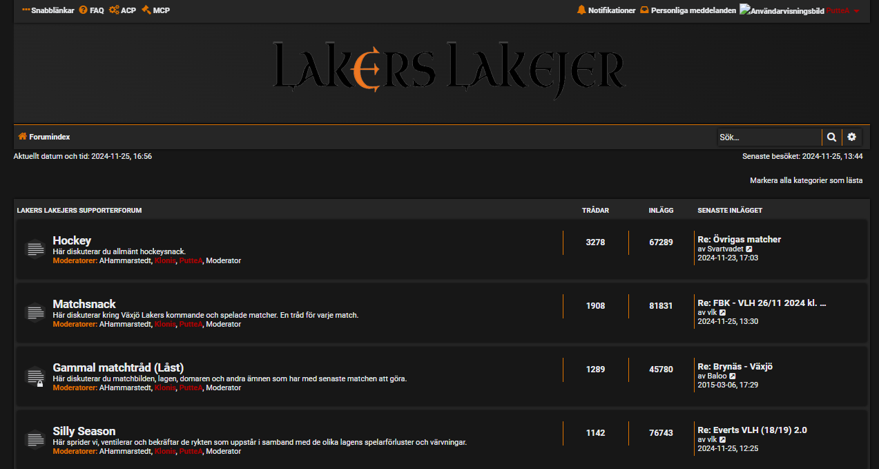Click the FAQ question mark icon
The width and height of the screenshot is (879, 469).
pyautogui.click(x=84, y=10)
